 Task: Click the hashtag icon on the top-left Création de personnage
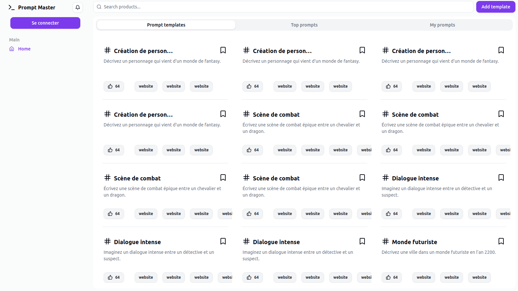(107, 50)
